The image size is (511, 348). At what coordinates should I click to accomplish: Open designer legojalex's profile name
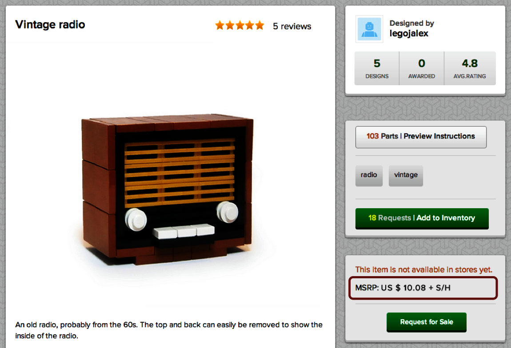(409, 34)
